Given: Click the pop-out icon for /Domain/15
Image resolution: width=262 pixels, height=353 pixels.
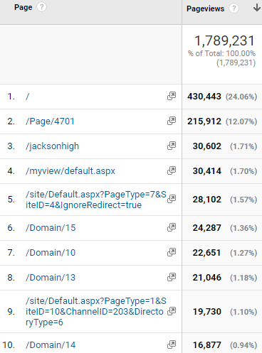Looking at the screenshot, I should pyautogui.click(x=172, y=227).
